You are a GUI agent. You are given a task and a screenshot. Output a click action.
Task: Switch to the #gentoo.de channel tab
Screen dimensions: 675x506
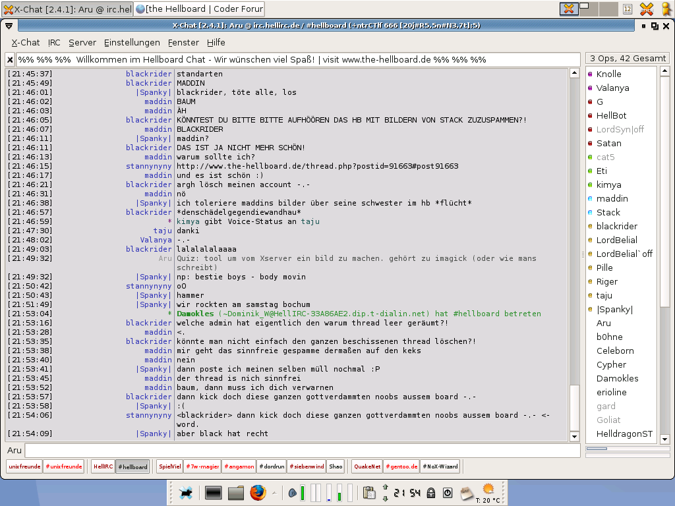[x=402, y=466]
